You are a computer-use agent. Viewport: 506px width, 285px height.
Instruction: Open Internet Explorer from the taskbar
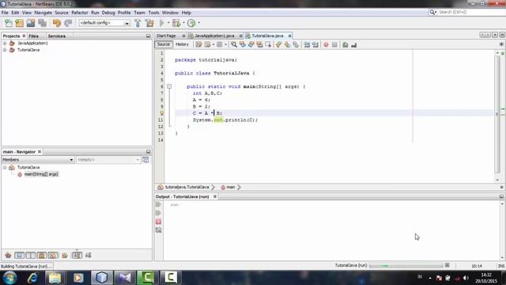32,278
